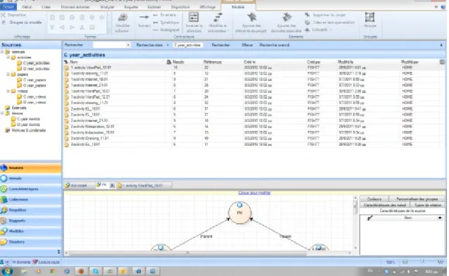
Task: Click the zoom out icon in status bar
Action: 405,262
